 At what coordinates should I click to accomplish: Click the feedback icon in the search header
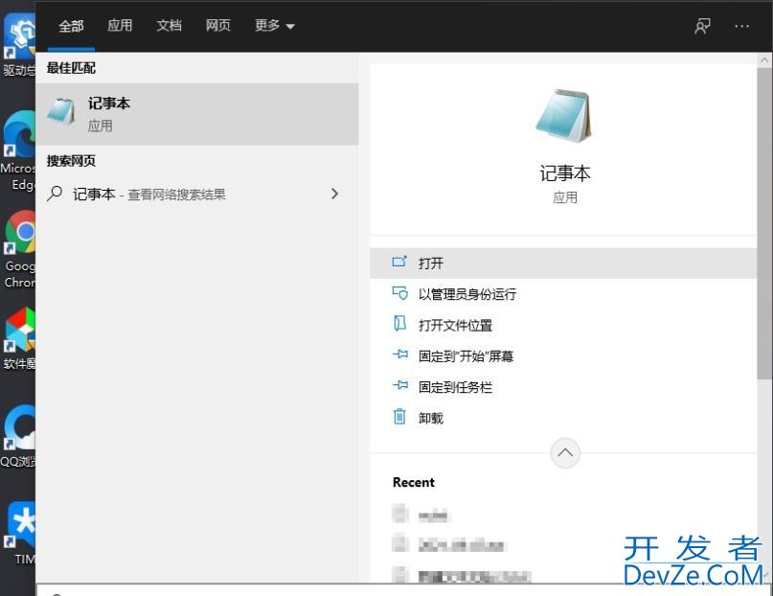tap(702, 27)
